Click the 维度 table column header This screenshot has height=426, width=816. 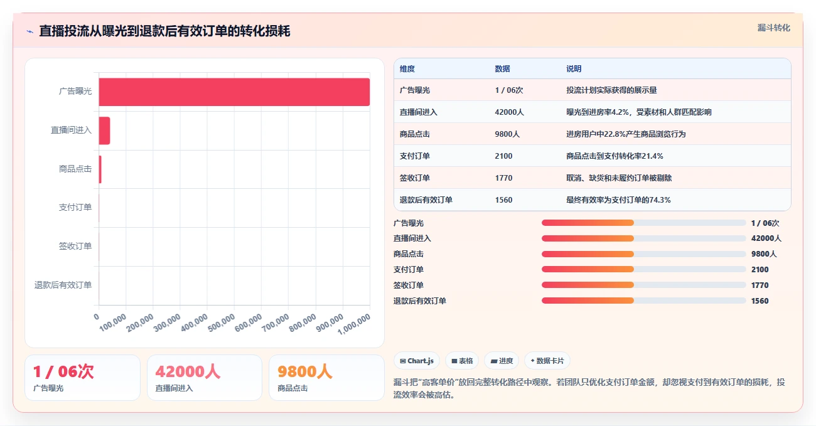[x=407, y=69]
